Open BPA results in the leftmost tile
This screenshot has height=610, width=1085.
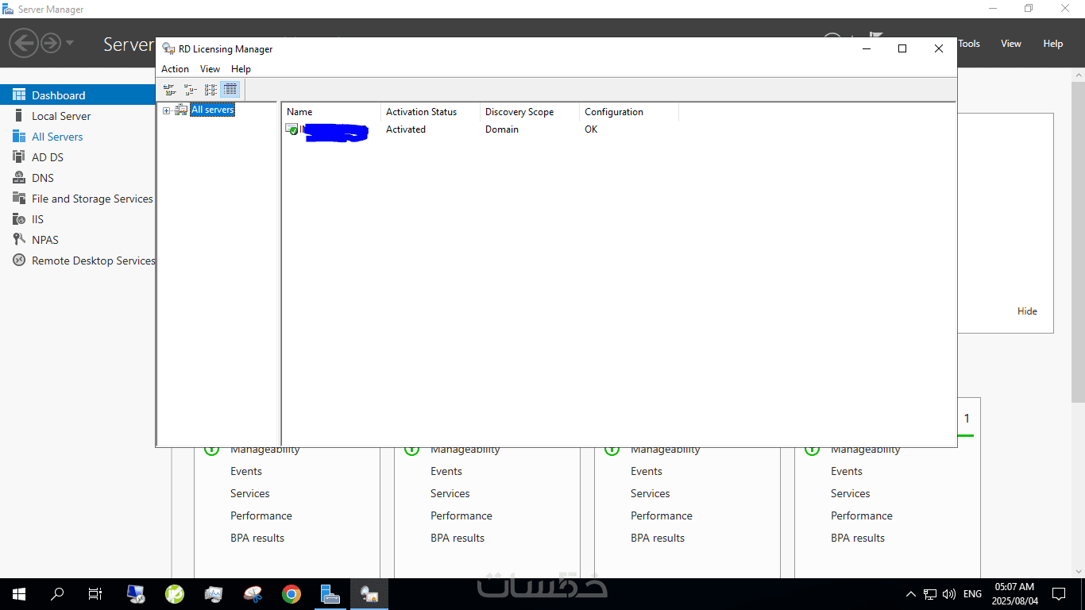[x=257, y=538]
